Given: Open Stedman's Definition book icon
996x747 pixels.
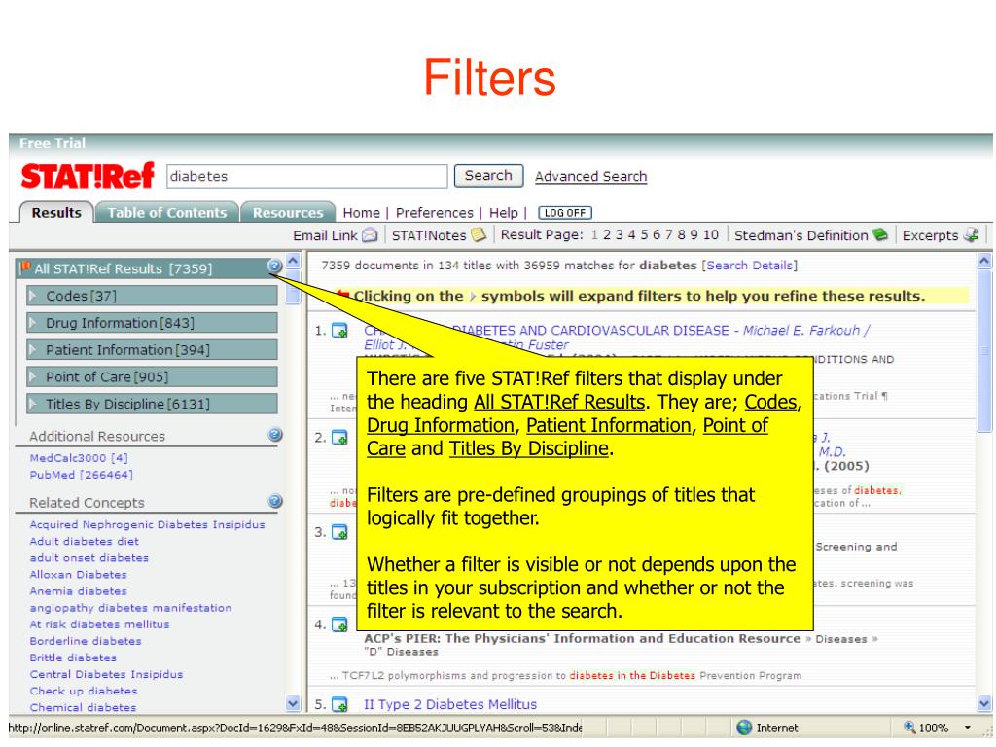Looking at the screenshot, I should pyautogui.click(x=880, y=235).
